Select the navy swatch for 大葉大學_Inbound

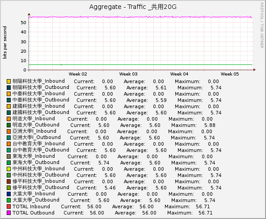pyautogui.click(x=8, y=194)
